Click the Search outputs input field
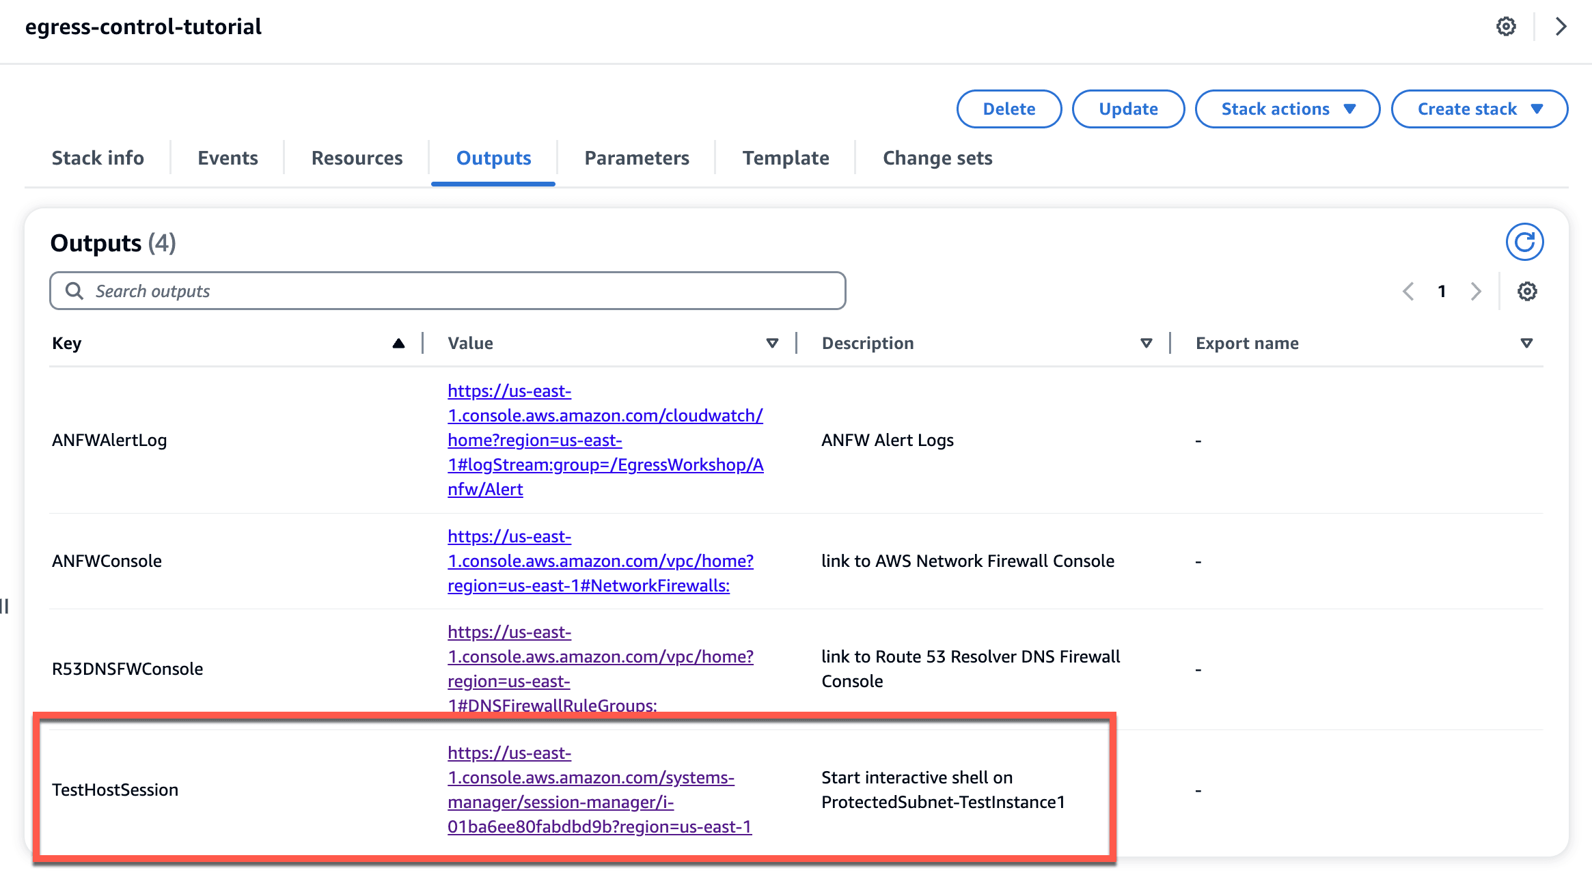The width and height of the screenshot is (1592, 877). (447, 290)
